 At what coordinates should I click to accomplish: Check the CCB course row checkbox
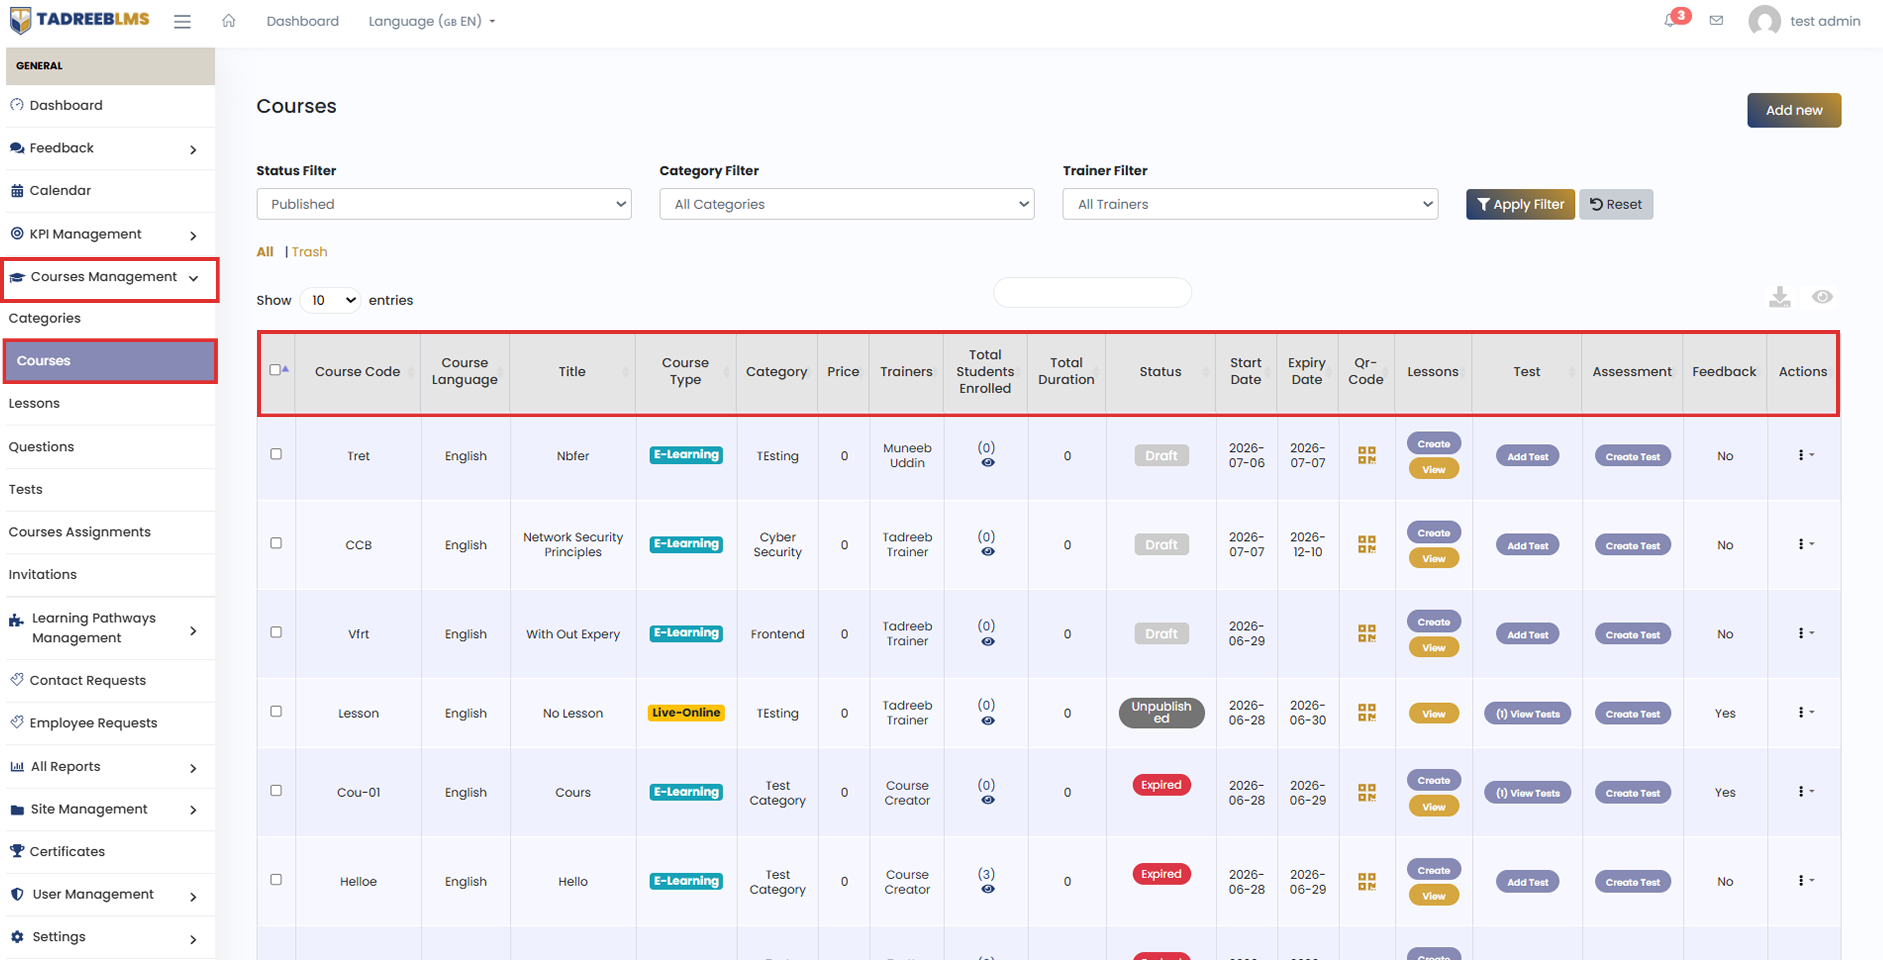coord(276,543)
